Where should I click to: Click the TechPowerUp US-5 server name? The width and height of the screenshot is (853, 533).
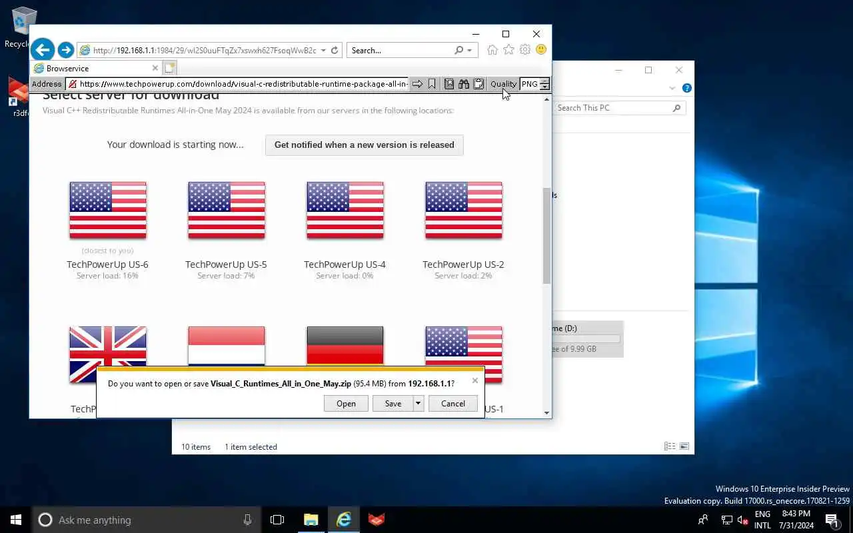(x=226, y=265)
